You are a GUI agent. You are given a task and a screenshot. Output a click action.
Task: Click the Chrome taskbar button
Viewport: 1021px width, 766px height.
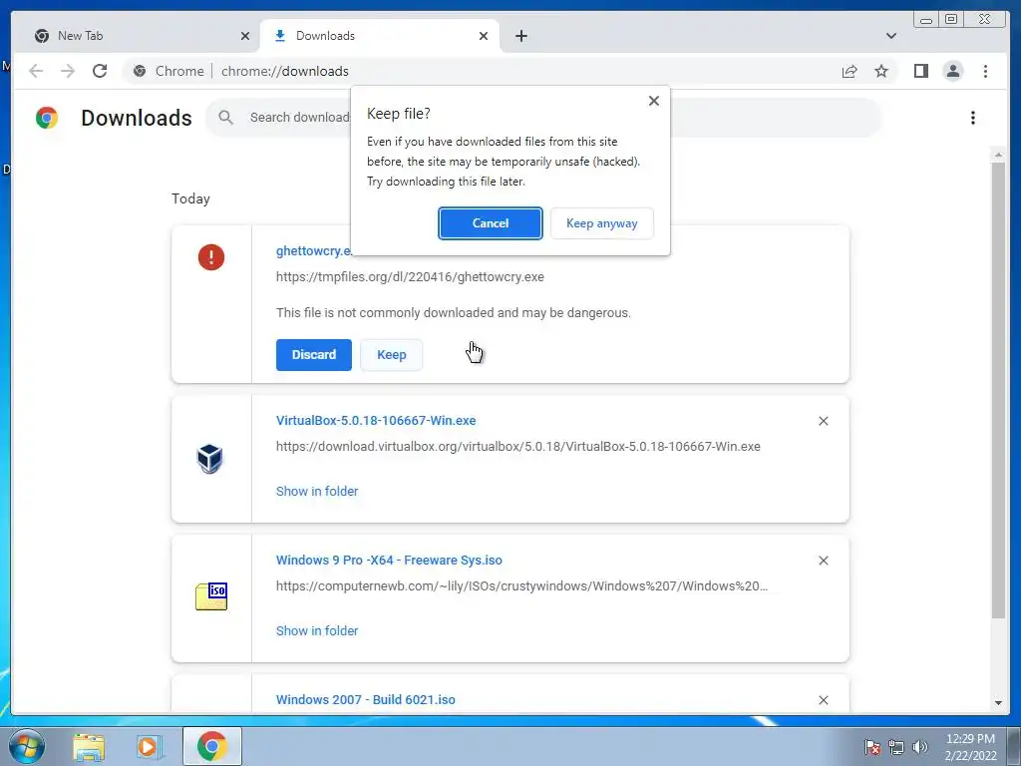tap(212, 746)
